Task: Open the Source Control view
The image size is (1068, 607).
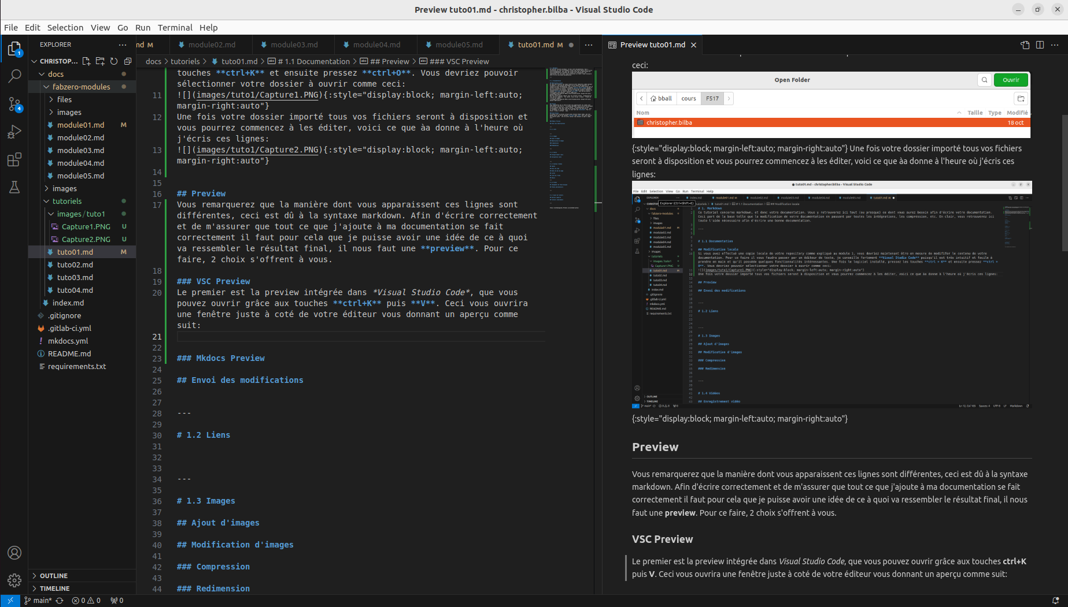Action: click(x=14, y=104)
